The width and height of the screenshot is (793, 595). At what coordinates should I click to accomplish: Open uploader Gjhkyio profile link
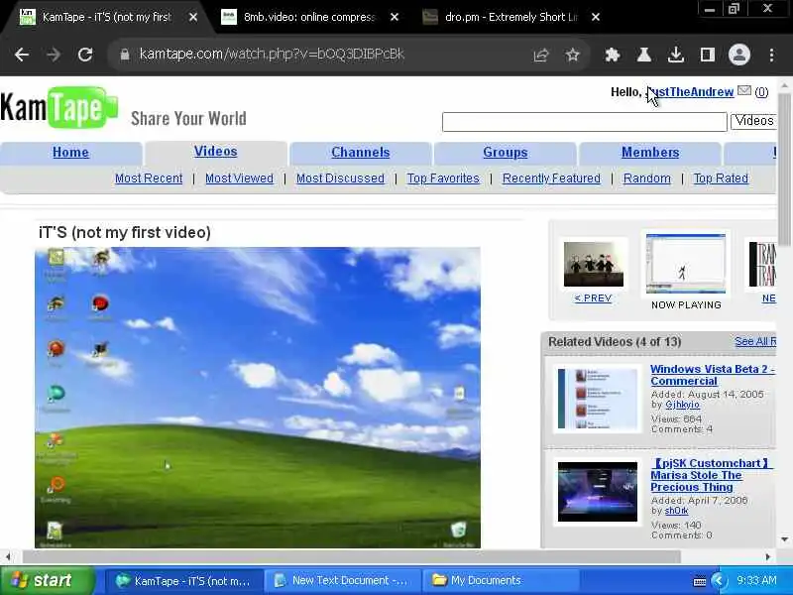pyautogui.click(x=682, y=405)
